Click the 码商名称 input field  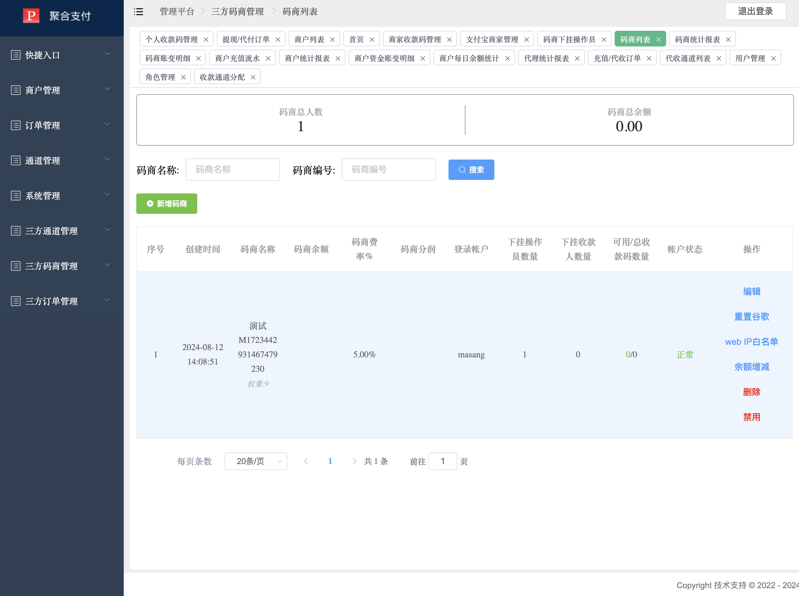(x=232, y=170)
